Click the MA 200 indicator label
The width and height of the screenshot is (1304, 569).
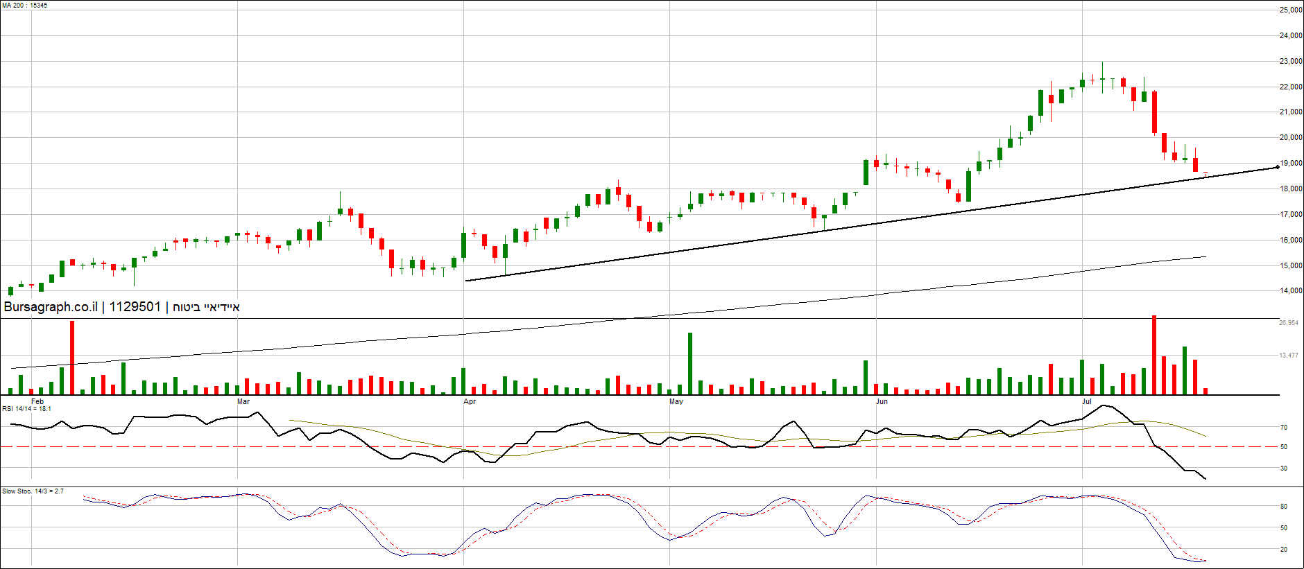point(25,6)
